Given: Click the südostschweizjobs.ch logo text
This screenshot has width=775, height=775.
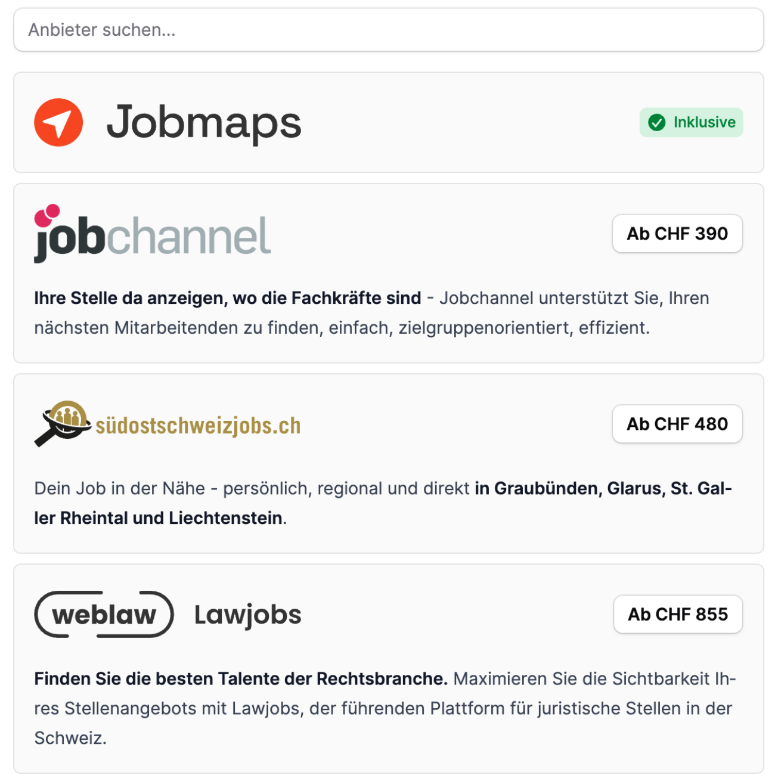Looking at the screenshot, I should 198,426.
